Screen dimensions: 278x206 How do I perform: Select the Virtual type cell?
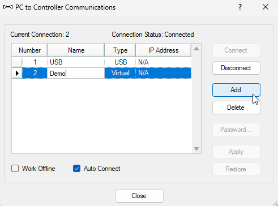(x=120, y=73)
